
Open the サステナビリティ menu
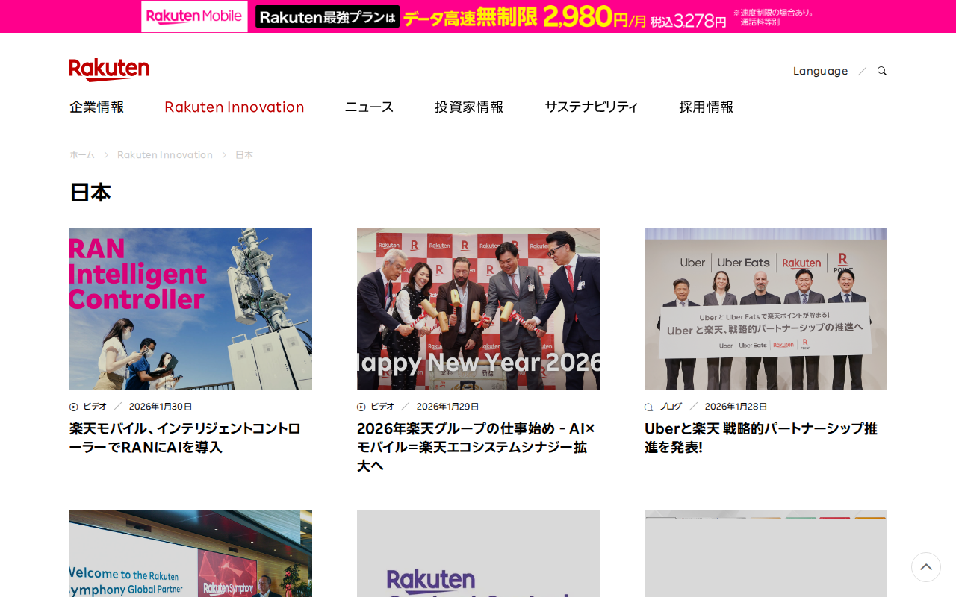(x=592, y=107)
